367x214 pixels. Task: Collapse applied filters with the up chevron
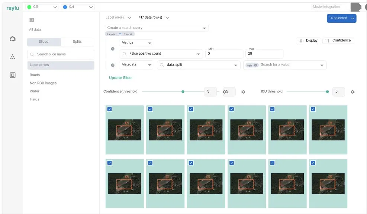[120, 34]
